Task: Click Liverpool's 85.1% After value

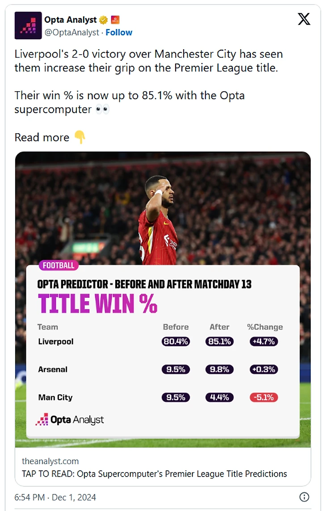Action: click(220, 342)
